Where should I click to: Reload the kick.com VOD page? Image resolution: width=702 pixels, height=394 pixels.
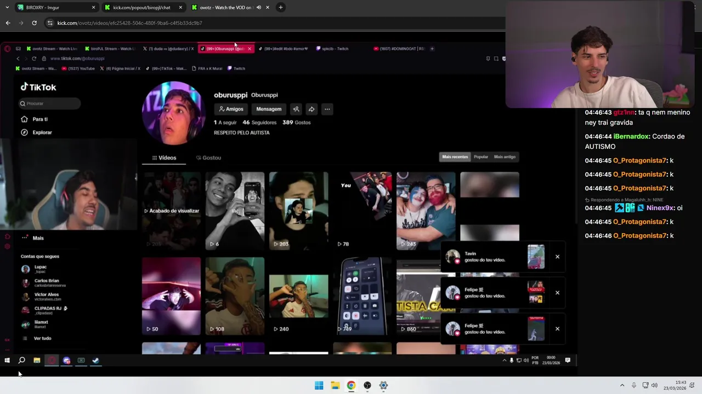[x=34, y=23]
